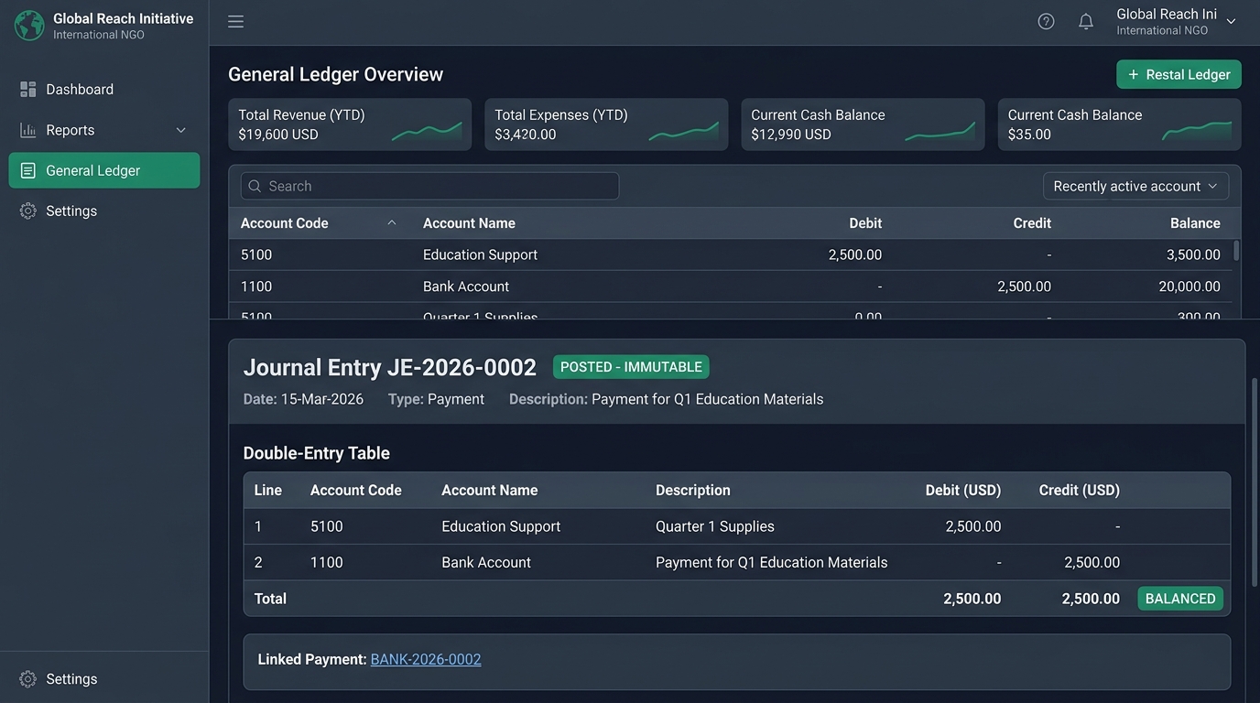Select the Education Support ledger row

(x=731, y=254)
